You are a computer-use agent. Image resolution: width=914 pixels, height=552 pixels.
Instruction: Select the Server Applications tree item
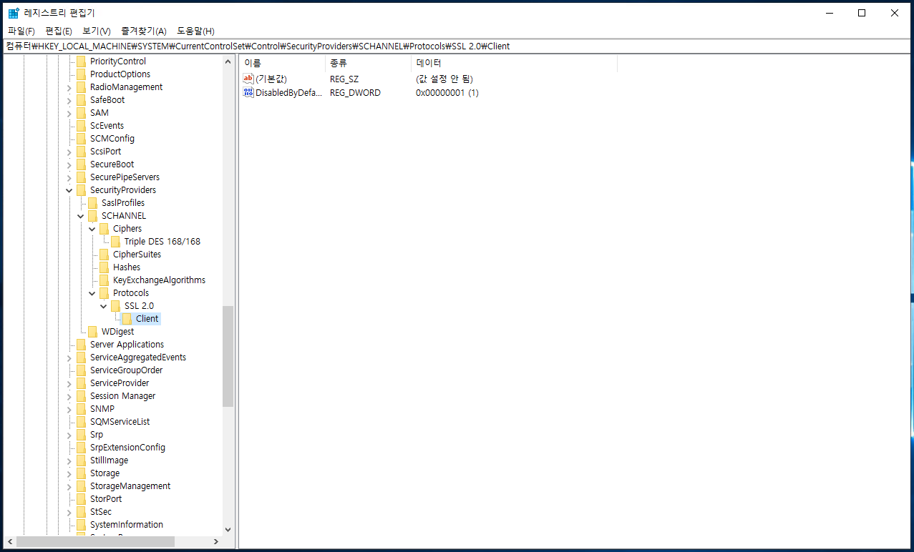click(127, 345)
